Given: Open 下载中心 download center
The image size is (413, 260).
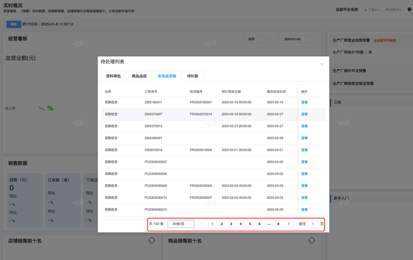Looking at the screenshot, I should (372, 10).
